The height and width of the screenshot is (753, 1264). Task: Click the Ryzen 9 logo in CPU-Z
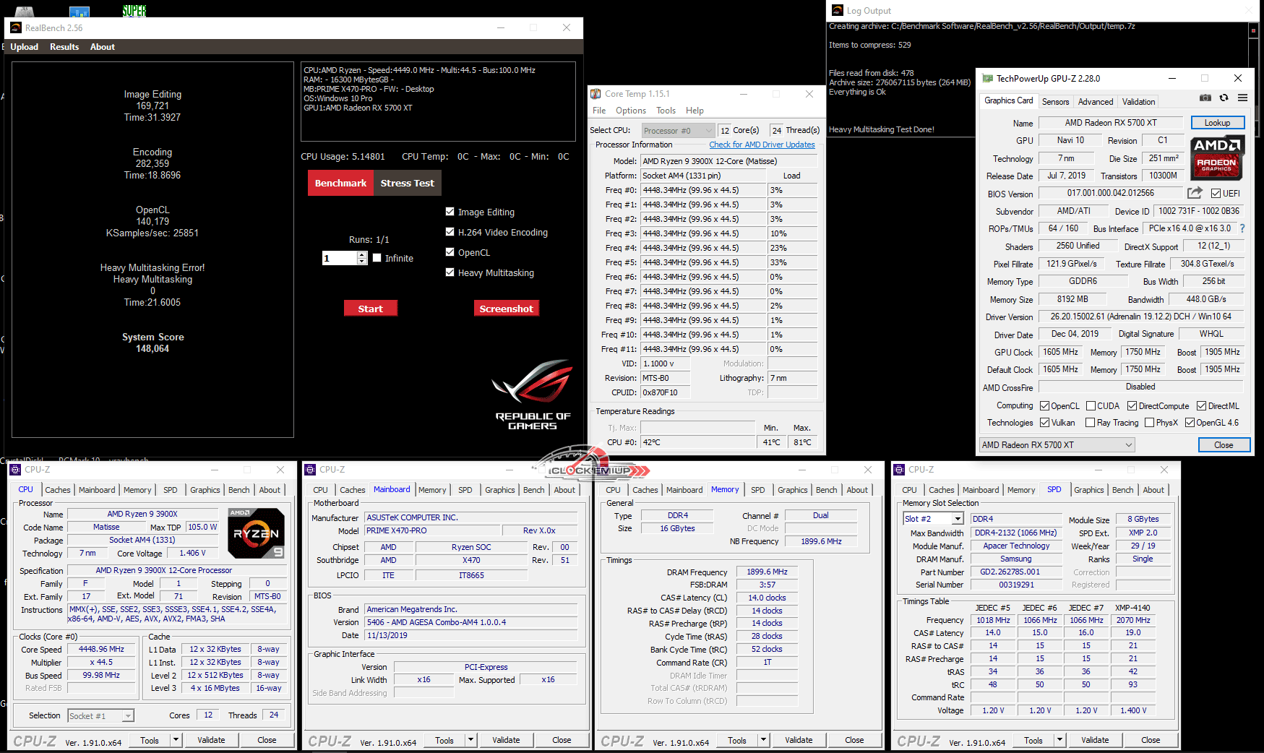click(256, 533)
